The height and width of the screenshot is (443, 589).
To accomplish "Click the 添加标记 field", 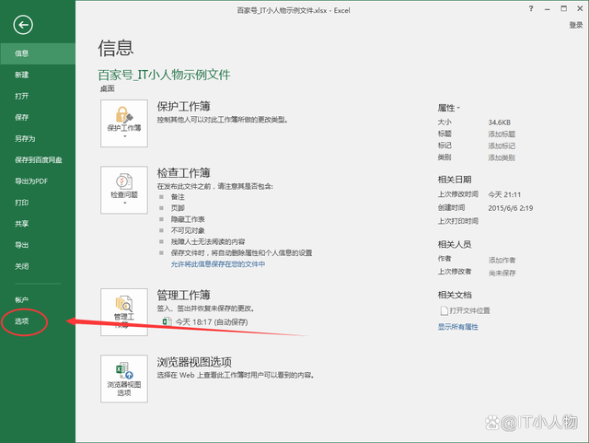I will click(502, 146).
